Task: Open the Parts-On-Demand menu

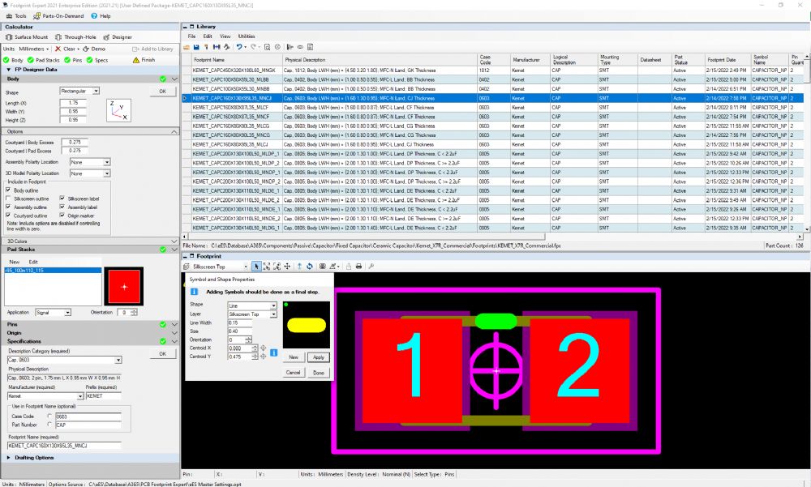Action: [x=61, y=15]
